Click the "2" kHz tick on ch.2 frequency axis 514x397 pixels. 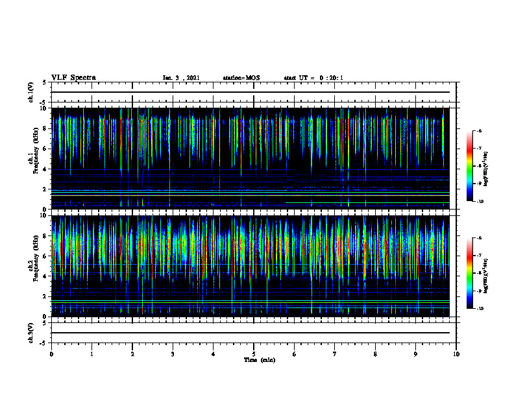point(45,296)
